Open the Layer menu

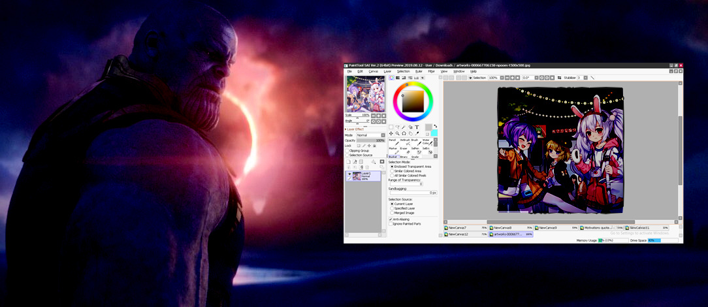pos(387,71)
